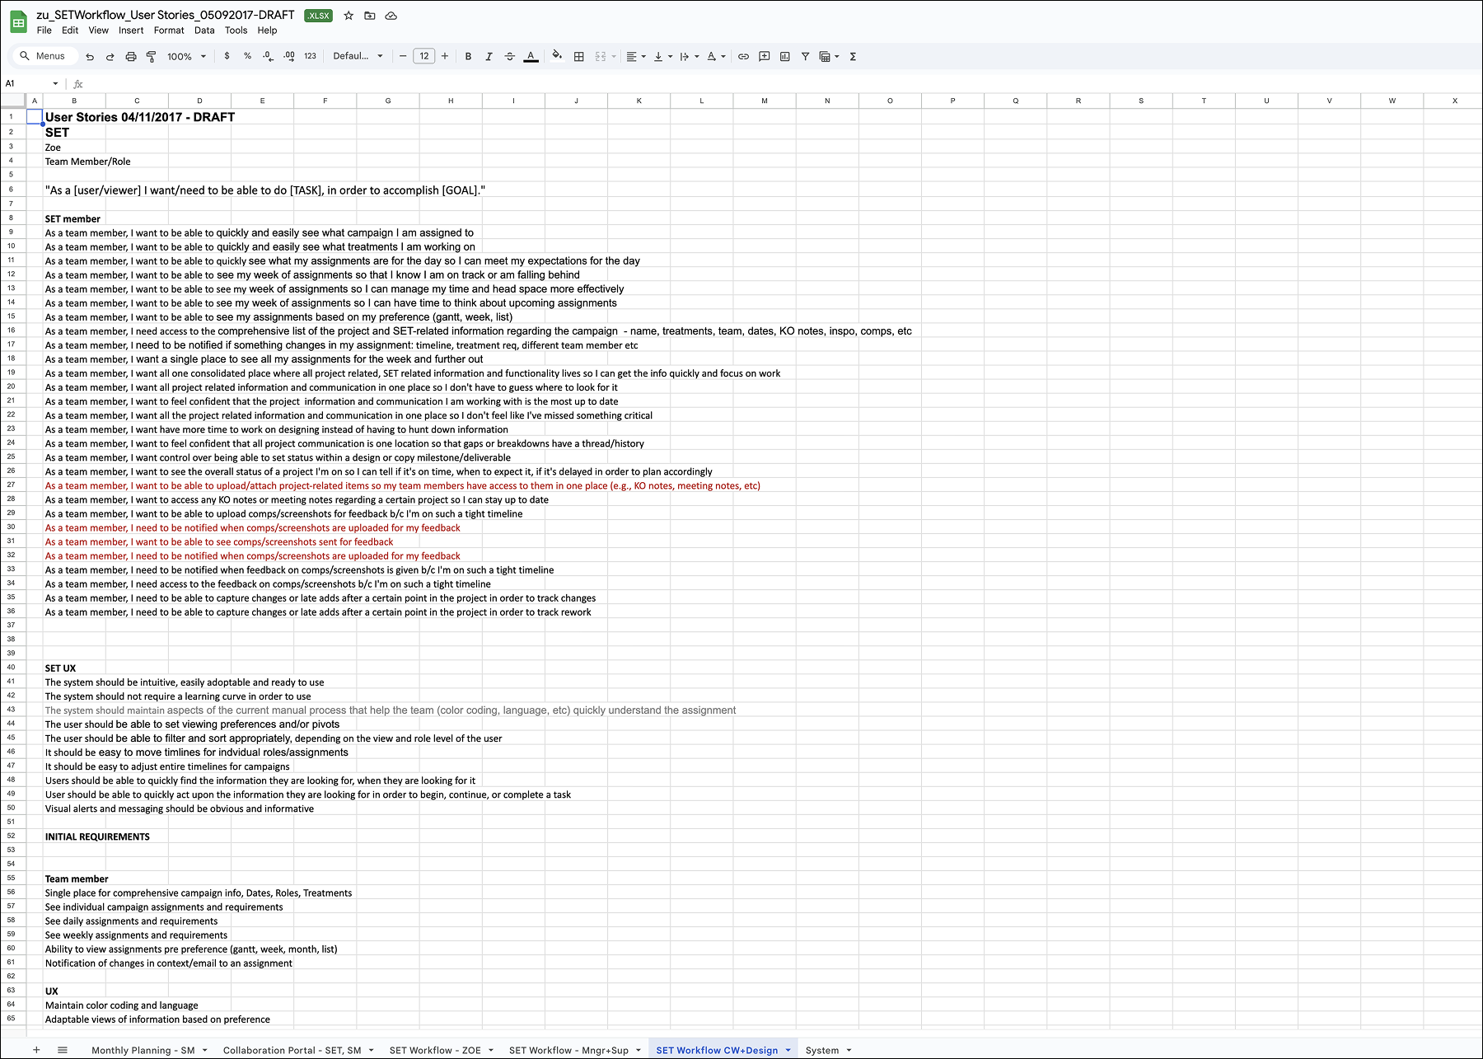The image size is (1483, 1059).
Task: Open Google Sheets home icon
Action: [x=18, y=22]
